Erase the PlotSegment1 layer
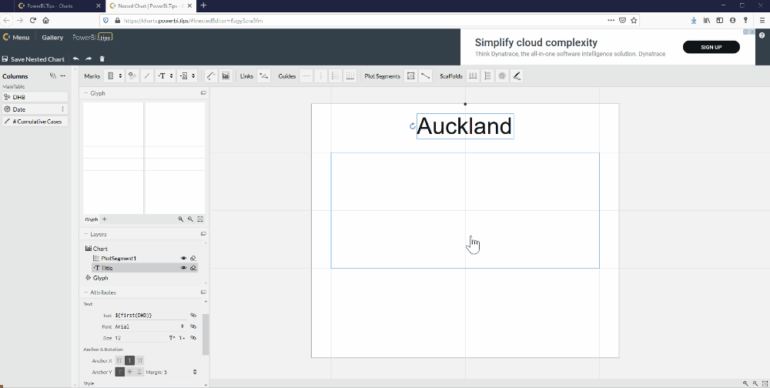 point(193,259)
